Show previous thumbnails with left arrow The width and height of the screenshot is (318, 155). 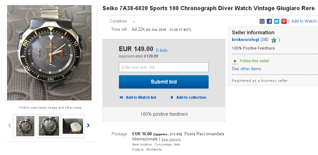click(10, 125)
